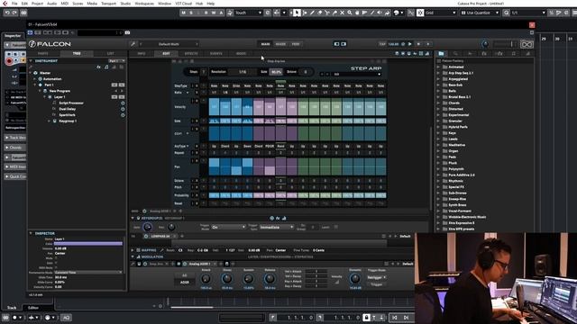Toggle Dual Delay power button in tree

123,109
